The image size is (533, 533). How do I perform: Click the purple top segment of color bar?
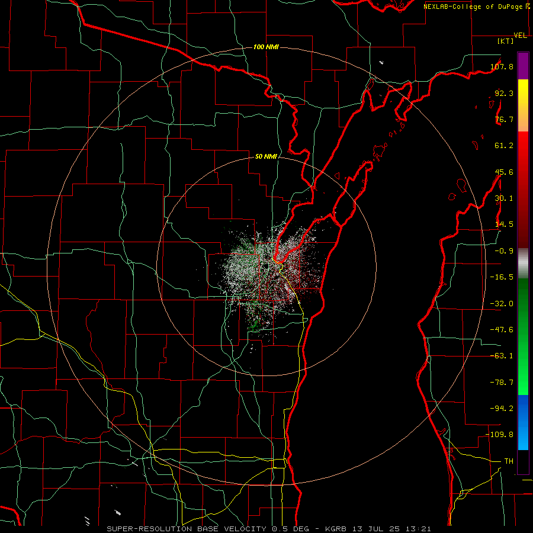click(x=523, y=66)
